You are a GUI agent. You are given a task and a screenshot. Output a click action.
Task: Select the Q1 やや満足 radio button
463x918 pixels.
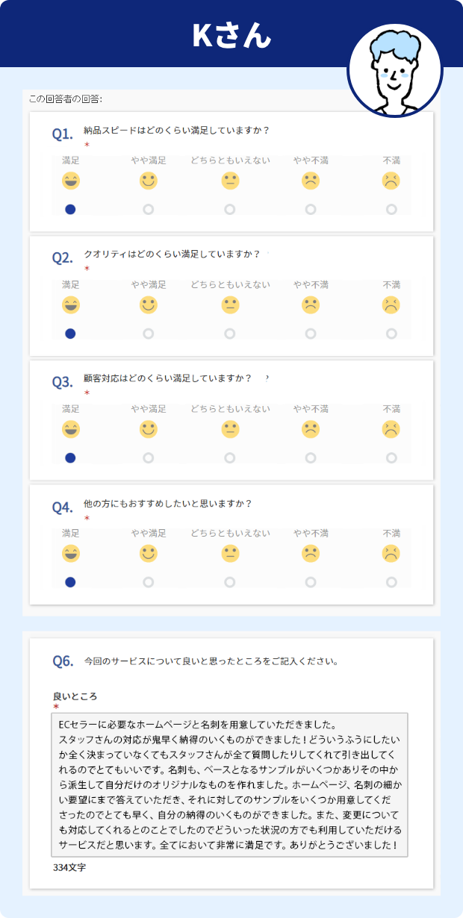point(149,210)
